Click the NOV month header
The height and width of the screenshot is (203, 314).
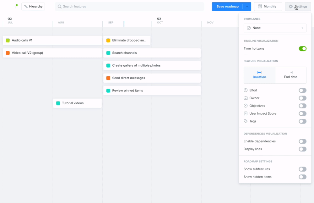(x=210, y=22)
